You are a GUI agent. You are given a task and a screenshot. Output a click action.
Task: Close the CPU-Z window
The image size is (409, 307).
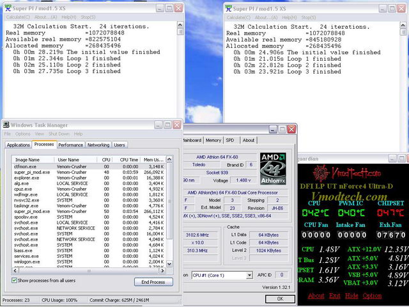[291, 129]
